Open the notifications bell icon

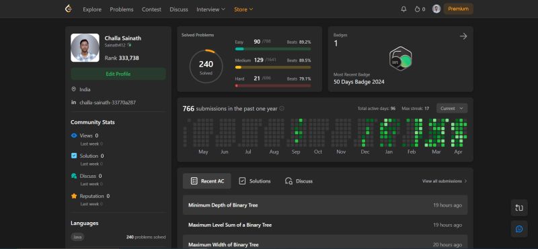click(x=403, y=9)
